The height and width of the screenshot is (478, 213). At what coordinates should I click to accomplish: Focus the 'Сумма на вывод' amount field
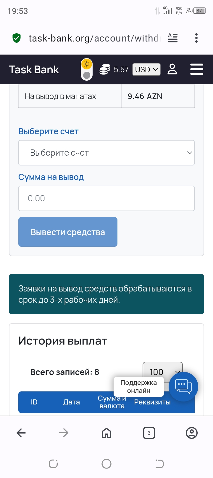coord(106,198)
